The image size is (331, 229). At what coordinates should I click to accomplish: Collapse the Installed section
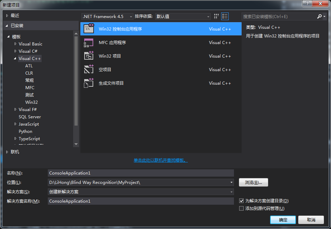coord(7,26)
